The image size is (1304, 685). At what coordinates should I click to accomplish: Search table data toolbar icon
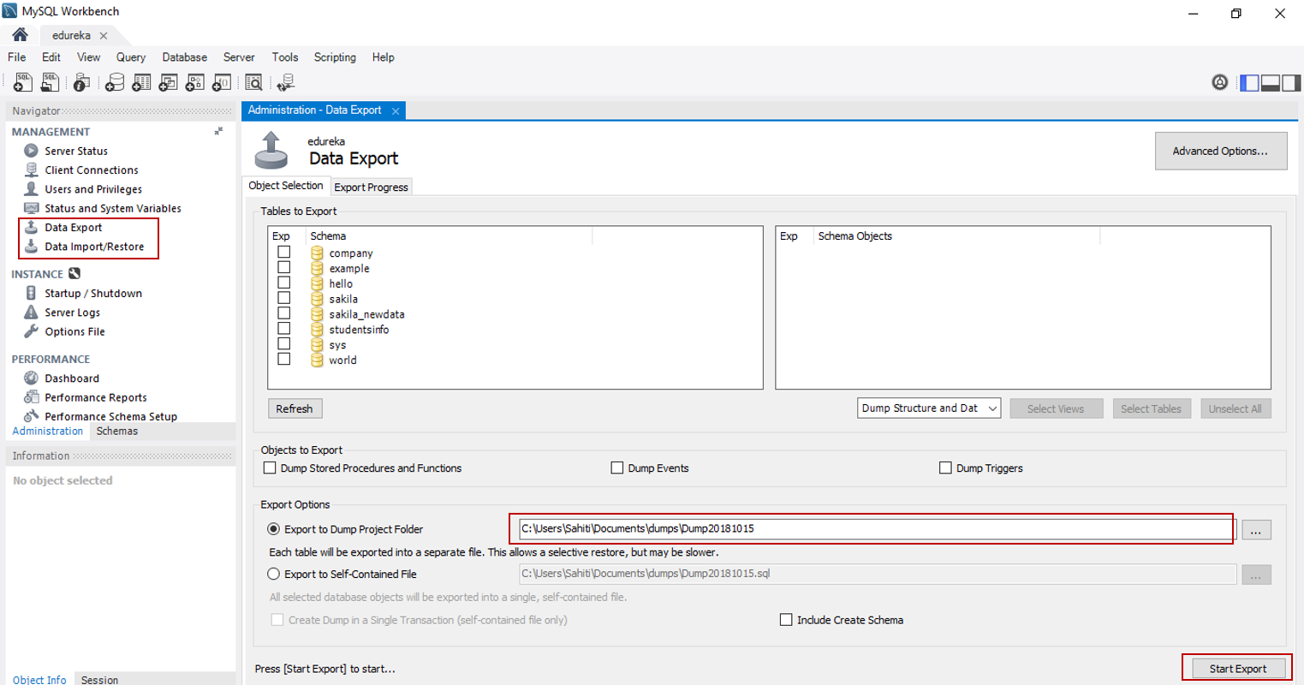(253, 82)
